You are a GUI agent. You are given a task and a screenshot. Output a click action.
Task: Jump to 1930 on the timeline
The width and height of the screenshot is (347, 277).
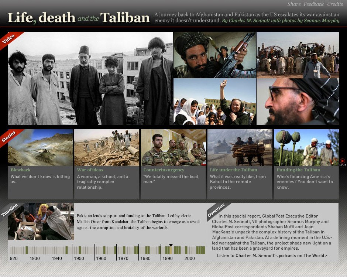coord(35,258)
